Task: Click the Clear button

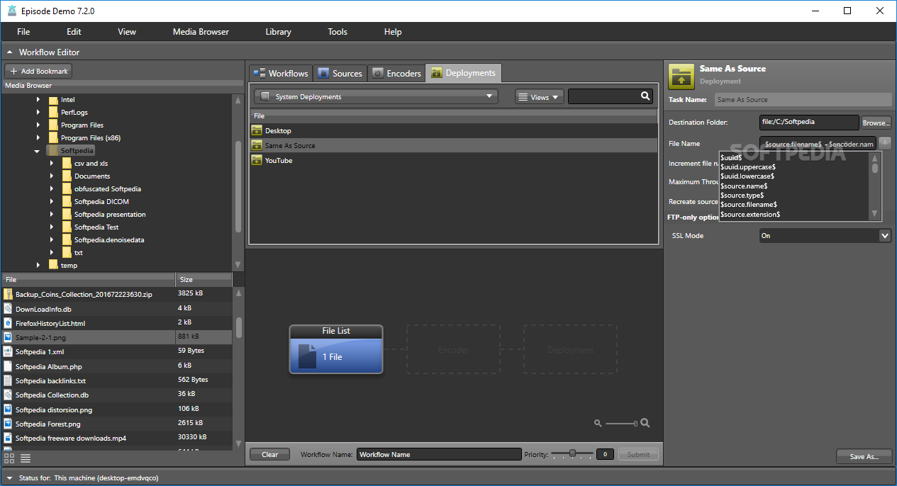Action: click(270, 454)
